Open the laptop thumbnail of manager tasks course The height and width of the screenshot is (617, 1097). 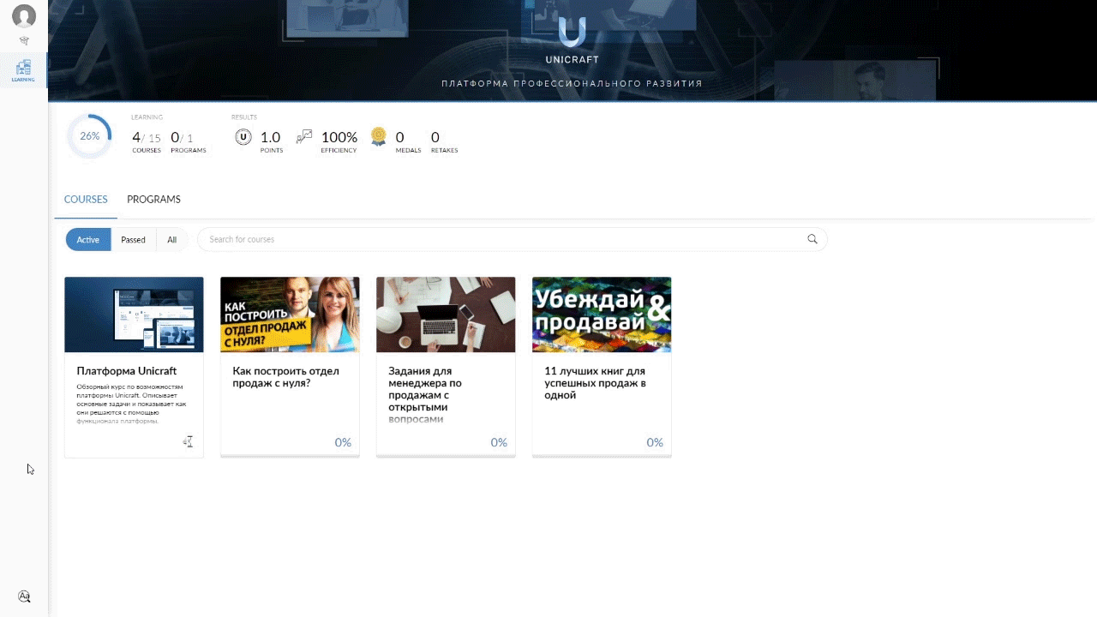tap(446, 314)
